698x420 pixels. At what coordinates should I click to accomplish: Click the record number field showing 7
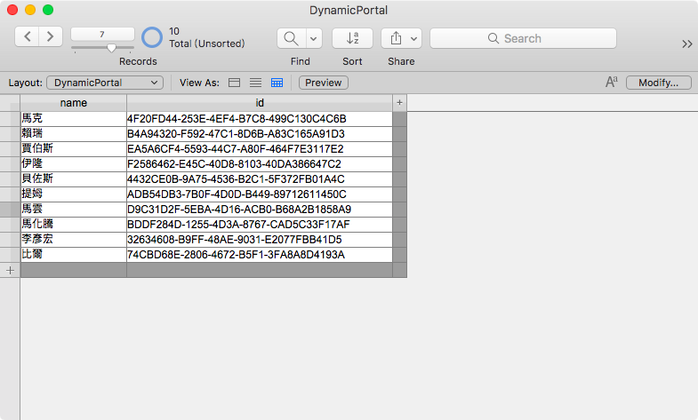click(x=102, y=34)
